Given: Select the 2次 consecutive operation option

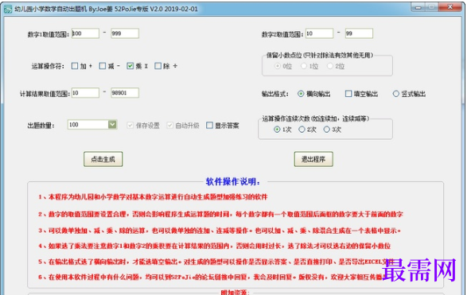Looking at the screenshot, I should pos(302,130).
